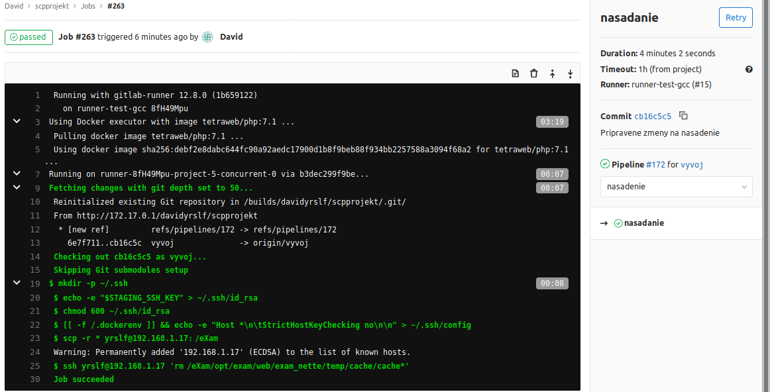Click the 'Runner: runner-test-gcc (#15)' text
Viewport: 770px width, 392px height.
pyautogui.click(x=655, y=85)
